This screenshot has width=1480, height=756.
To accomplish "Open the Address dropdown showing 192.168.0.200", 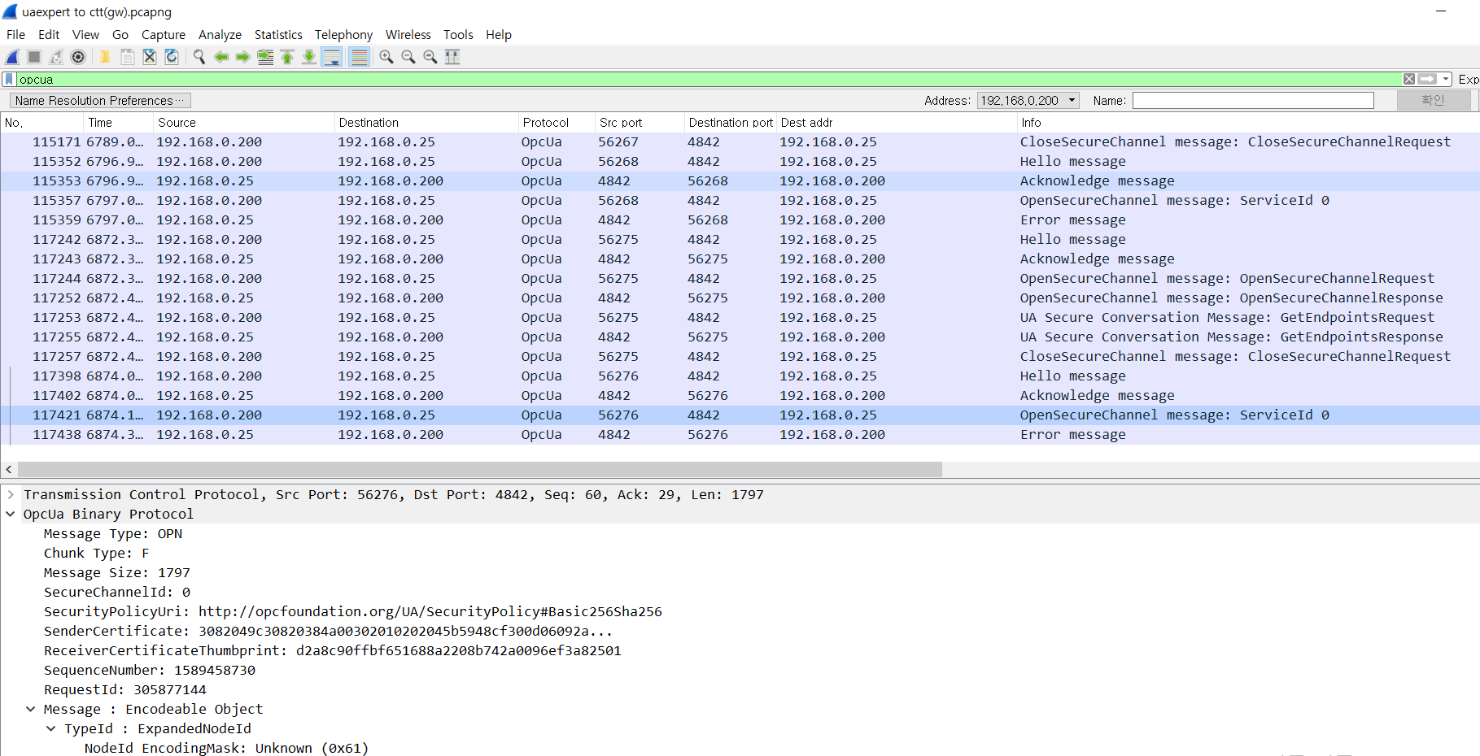I will pyautogui.click(x=1070, y=100).
